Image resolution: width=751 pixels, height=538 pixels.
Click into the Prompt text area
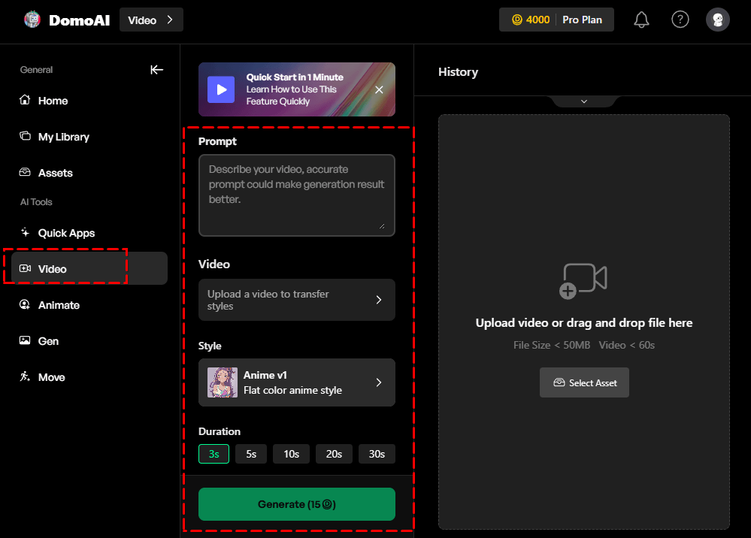tap(296, 195)
